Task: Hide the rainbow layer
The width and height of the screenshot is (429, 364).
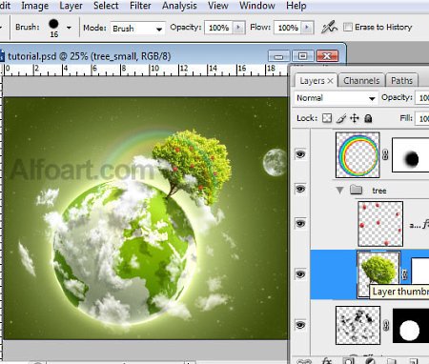Action: (x=300, y=154)
